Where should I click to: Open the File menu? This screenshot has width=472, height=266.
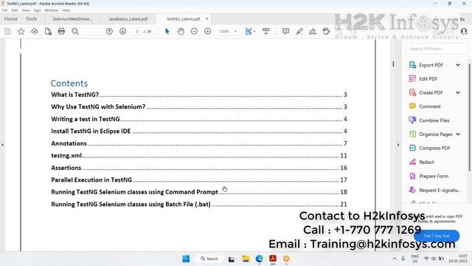(5, 10)
